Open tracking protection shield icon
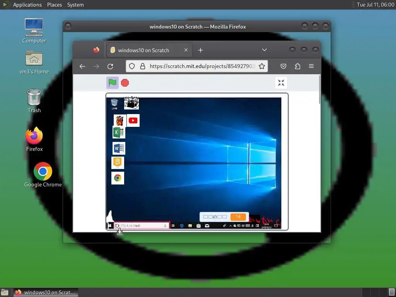Viewport: 396px width, 297px height. coord(132,66)
